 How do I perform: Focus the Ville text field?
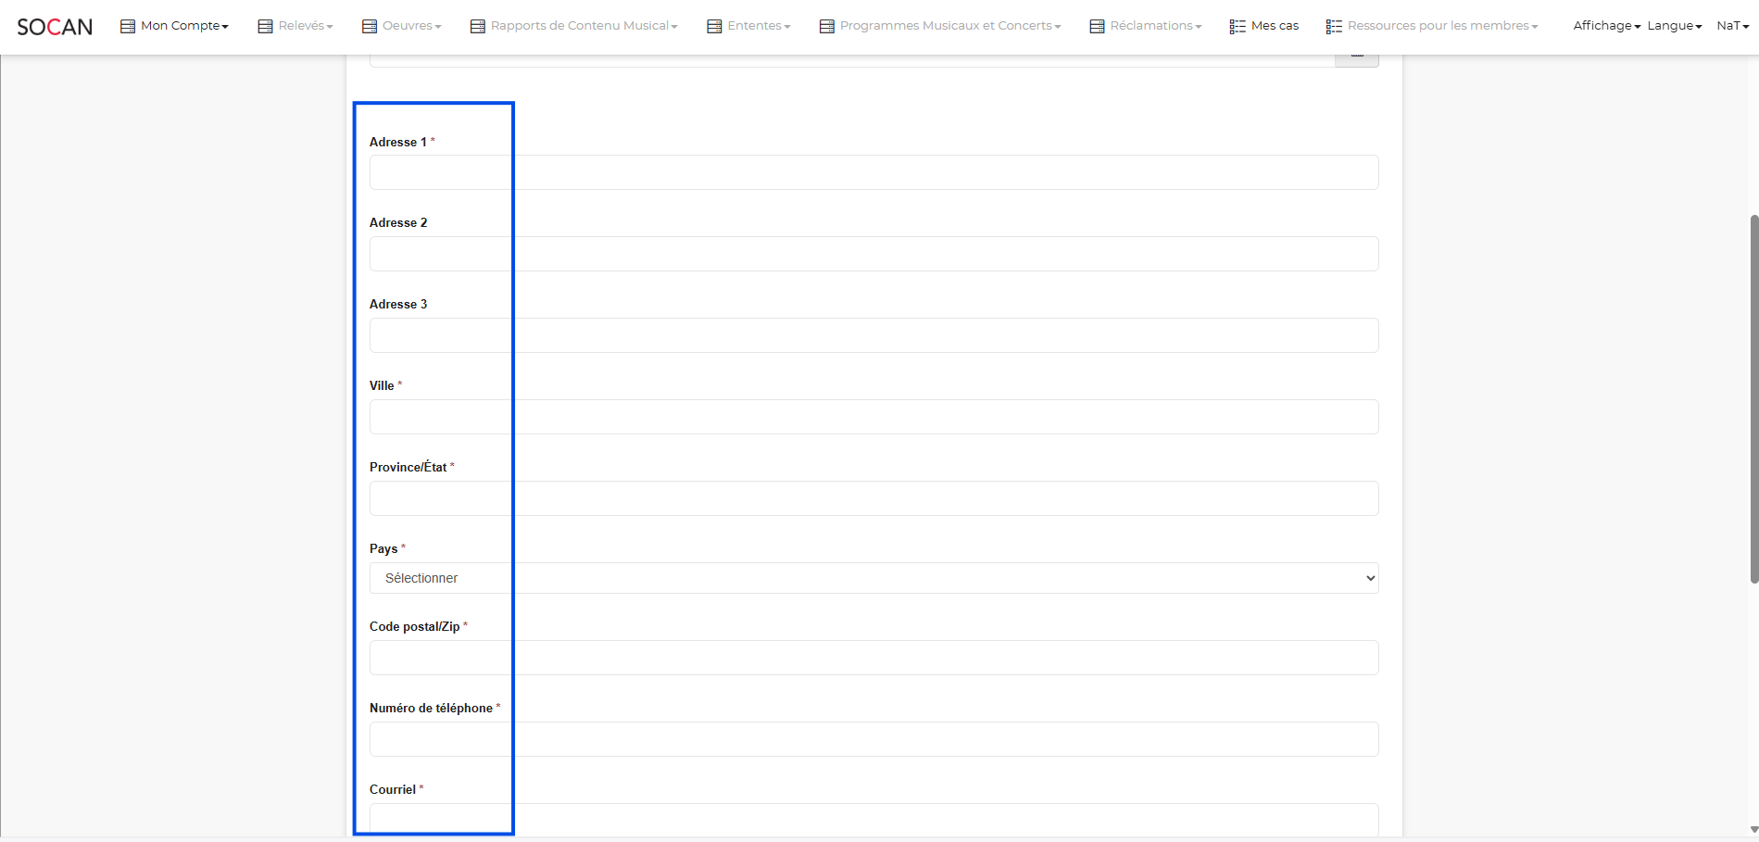pos(873,417)
